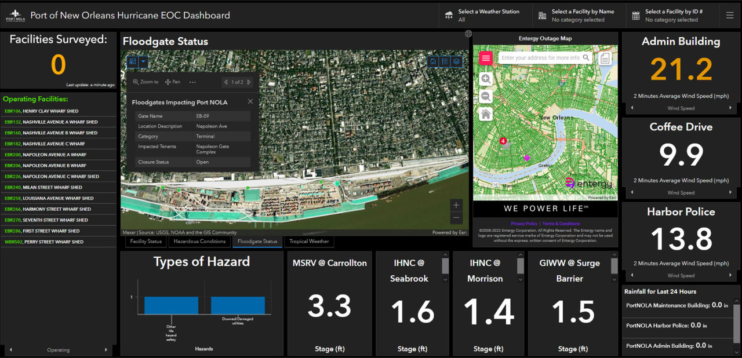Go to next Admin Building wind panel
This screenshot has height=358, width=742.
tap(730, 108)
